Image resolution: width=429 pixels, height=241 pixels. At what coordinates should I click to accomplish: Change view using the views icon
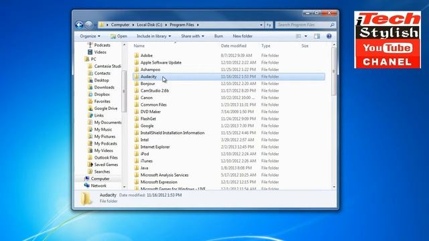[x=298, y=36]
